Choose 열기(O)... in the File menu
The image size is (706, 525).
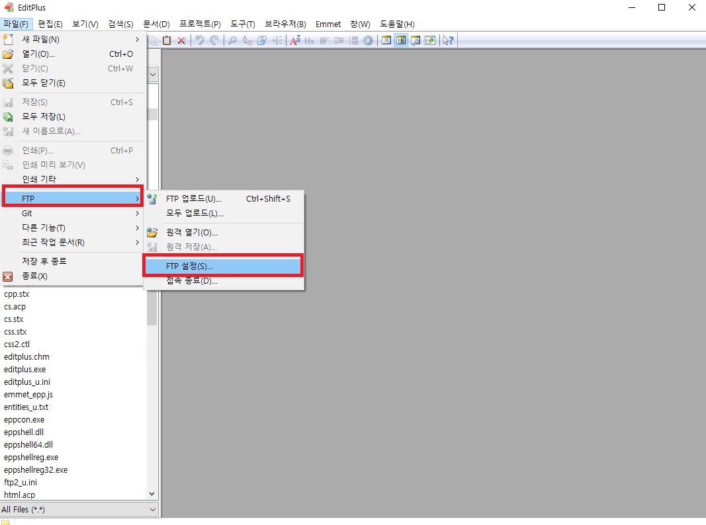[x=73, y=54]
